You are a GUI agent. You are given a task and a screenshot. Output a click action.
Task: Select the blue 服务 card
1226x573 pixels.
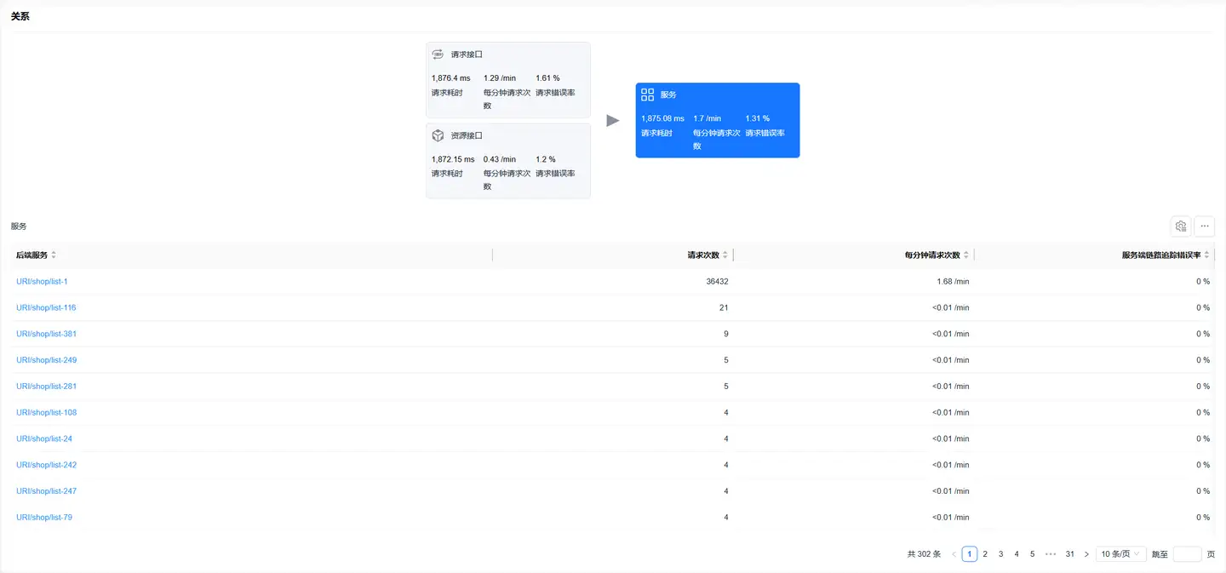(x=717, y=120)
